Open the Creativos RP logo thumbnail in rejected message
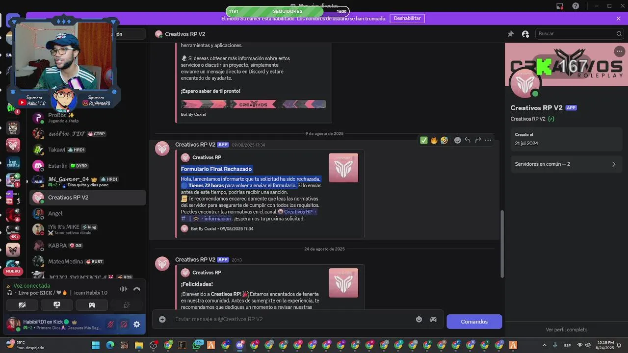Viewport: 628px width, 353px height. pyautogui.click(x=343, y=168)
